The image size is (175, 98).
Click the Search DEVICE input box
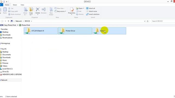click(163, 21)
